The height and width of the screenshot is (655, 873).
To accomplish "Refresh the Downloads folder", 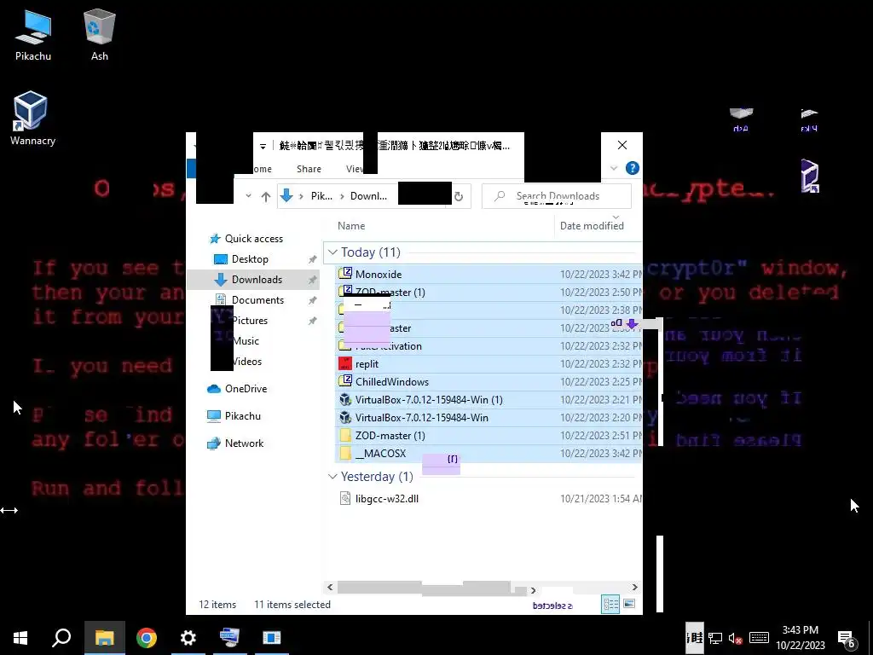I will [x=458, y=196].
